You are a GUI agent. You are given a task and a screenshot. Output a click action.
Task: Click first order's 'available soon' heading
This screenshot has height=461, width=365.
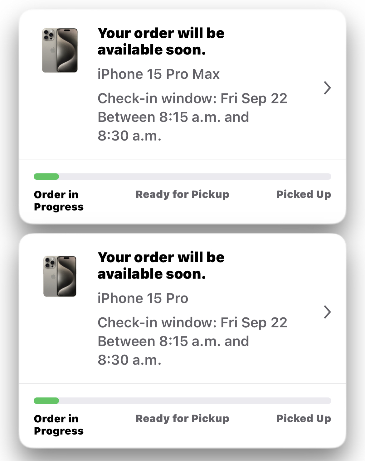[x=161, y=41]
